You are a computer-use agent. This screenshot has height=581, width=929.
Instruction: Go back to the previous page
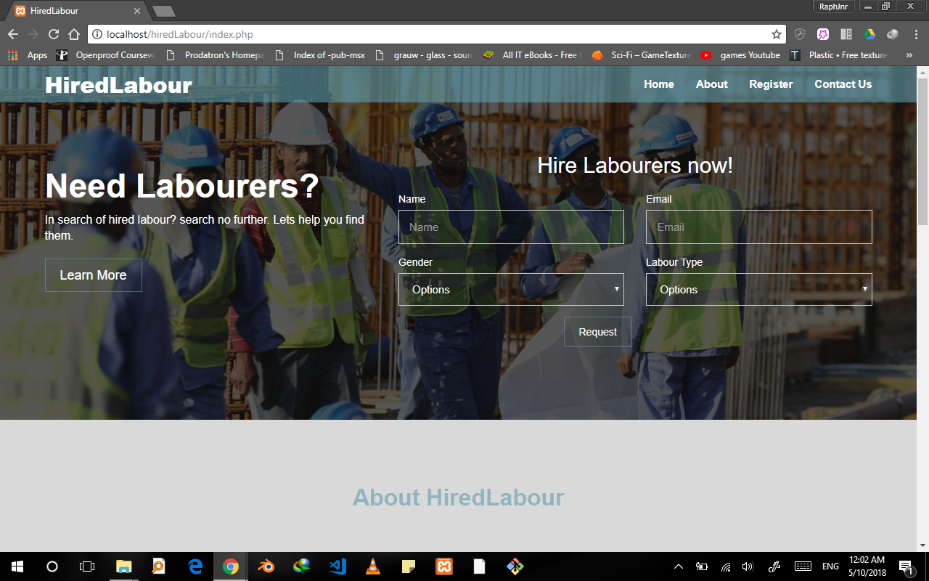click(x=13, y=34)
